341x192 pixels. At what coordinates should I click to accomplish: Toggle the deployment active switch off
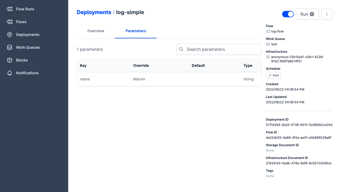pos(288,14)
